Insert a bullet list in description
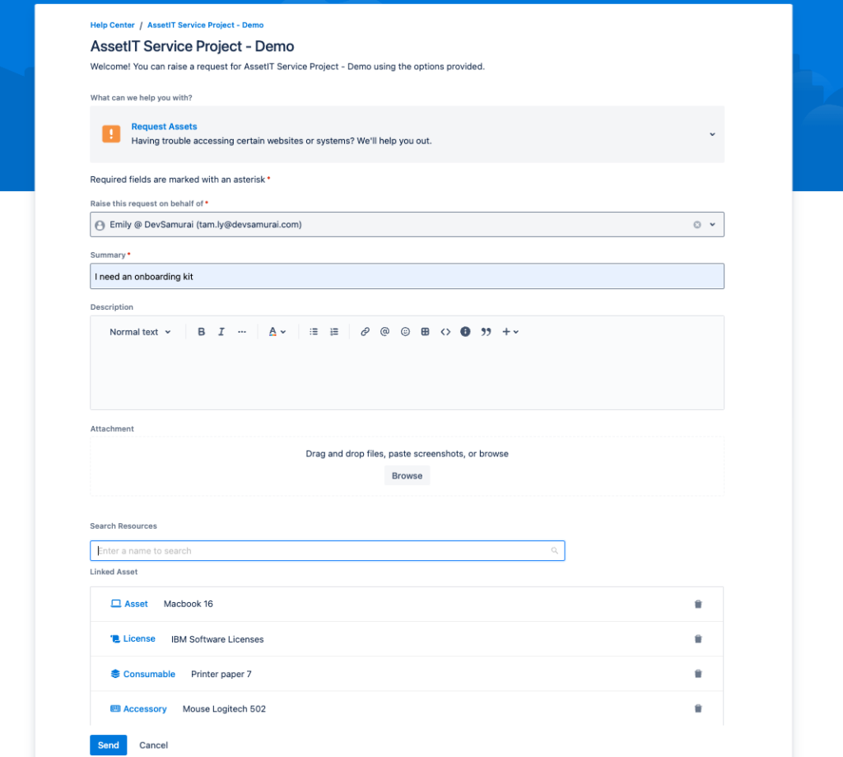The height and width of the screenshot is (757, 843). [314, 332]
